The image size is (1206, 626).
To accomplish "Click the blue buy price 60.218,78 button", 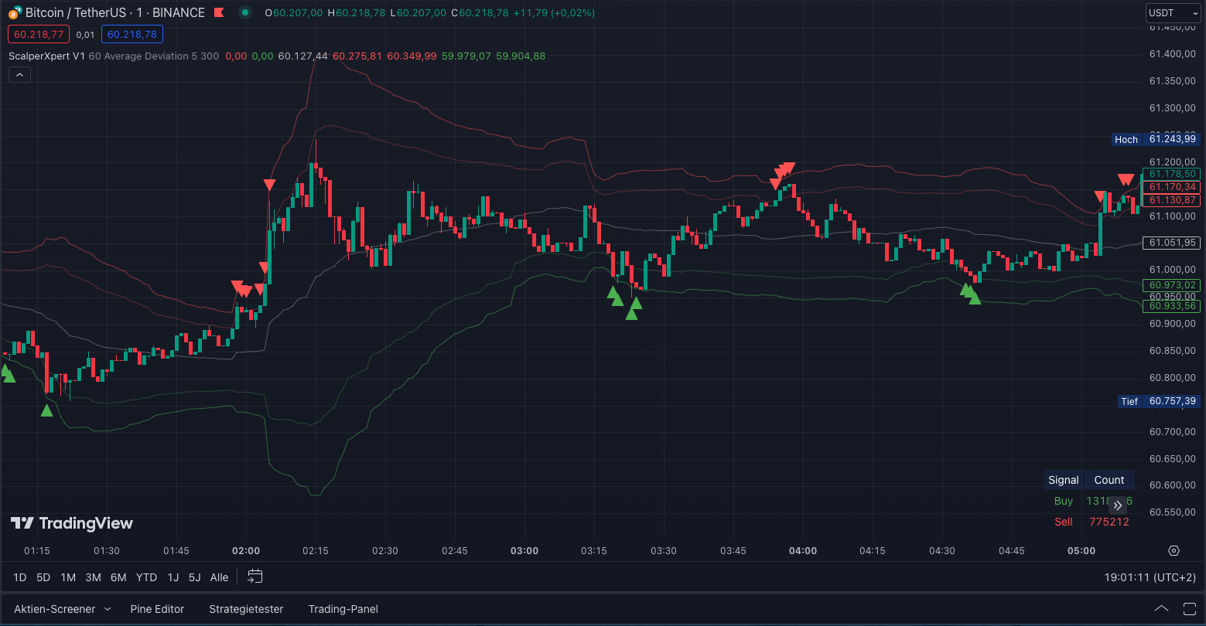I will pos(132,34).
